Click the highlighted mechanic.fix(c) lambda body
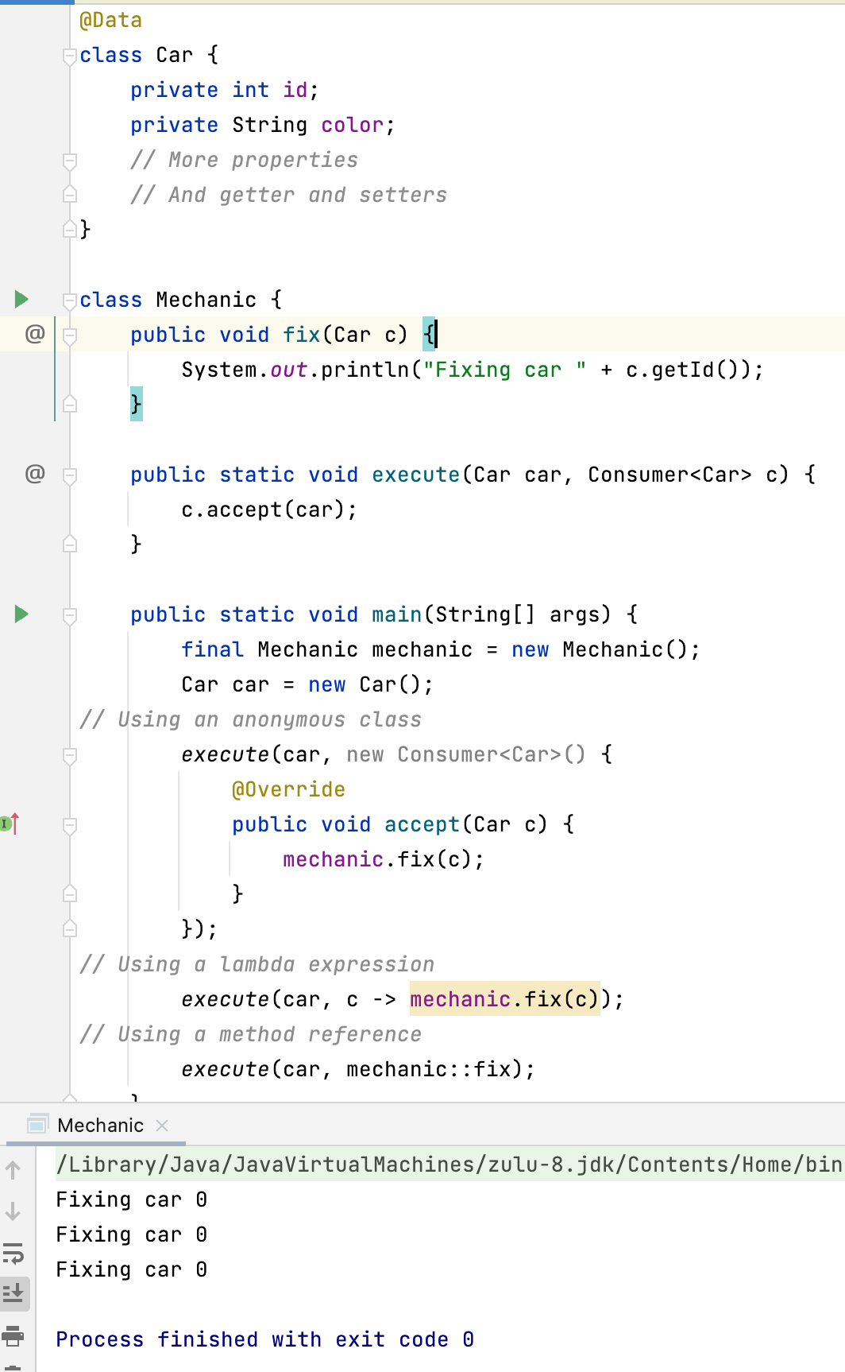The image size is (845, 1372). pos(504,999)
